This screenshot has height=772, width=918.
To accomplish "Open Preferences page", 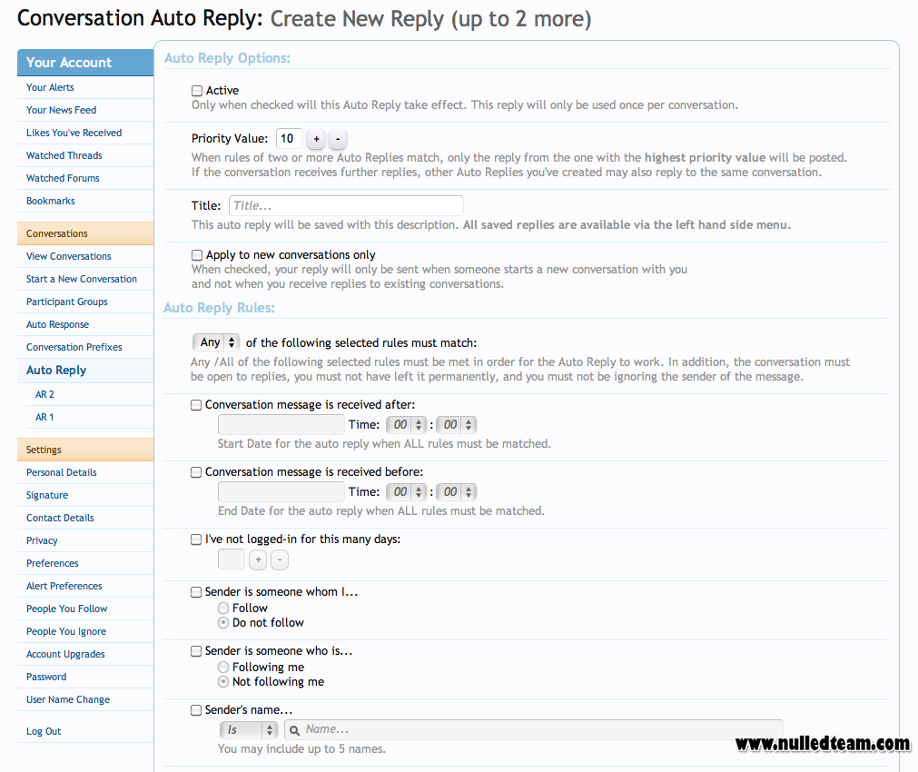I will click(x=53, y=563).
